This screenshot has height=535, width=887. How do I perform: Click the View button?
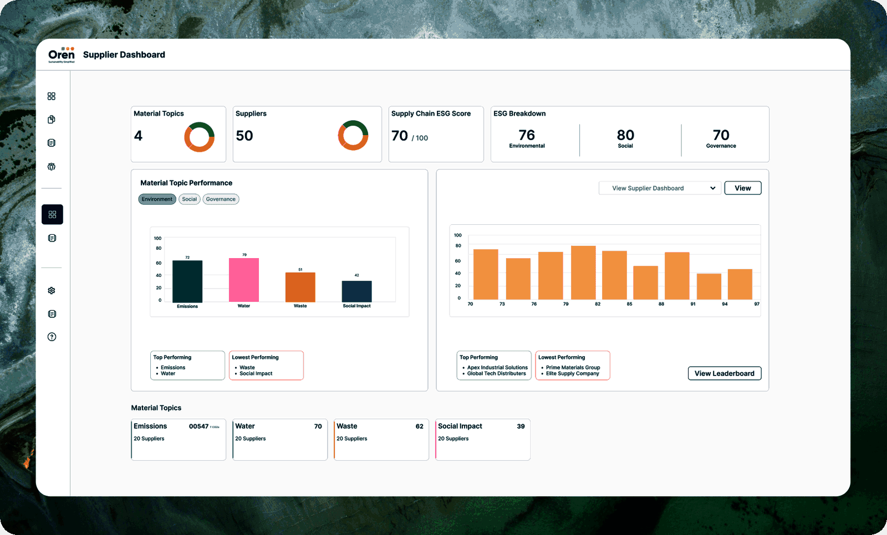743,188
